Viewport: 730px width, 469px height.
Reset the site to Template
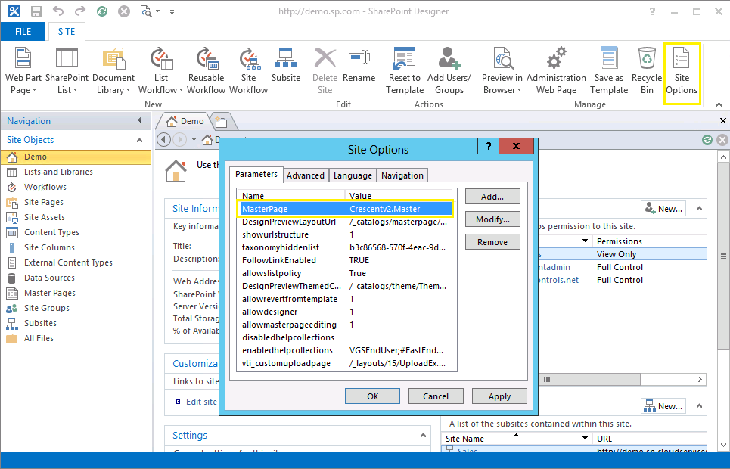(404, 71)
